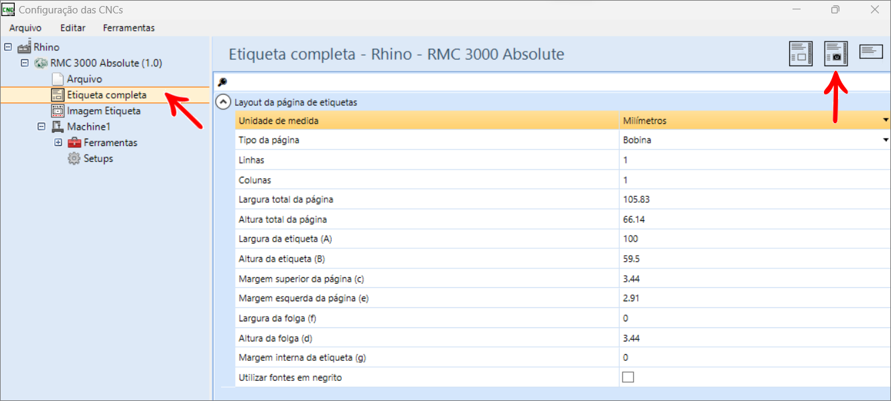Viewport: 891px width, 401px height.
Task: Click Altura da etiqueta (B) value 59.5
Action: 754,259
